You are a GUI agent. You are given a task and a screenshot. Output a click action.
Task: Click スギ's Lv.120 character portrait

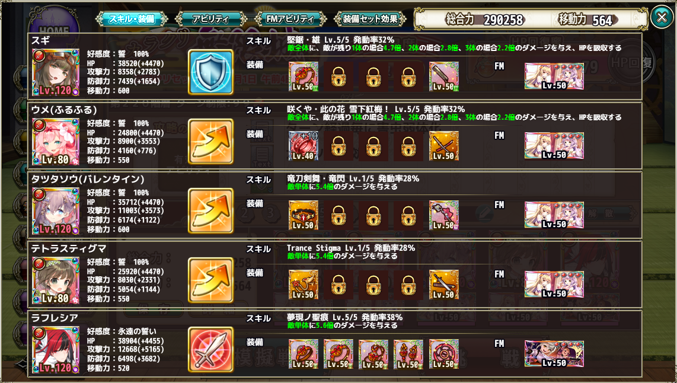(x=56, y=72)
